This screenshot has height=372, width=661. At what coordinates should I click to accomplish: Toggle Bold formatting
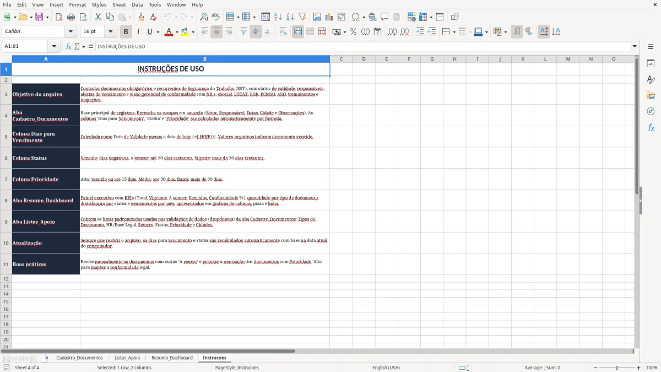pos(126,32)
